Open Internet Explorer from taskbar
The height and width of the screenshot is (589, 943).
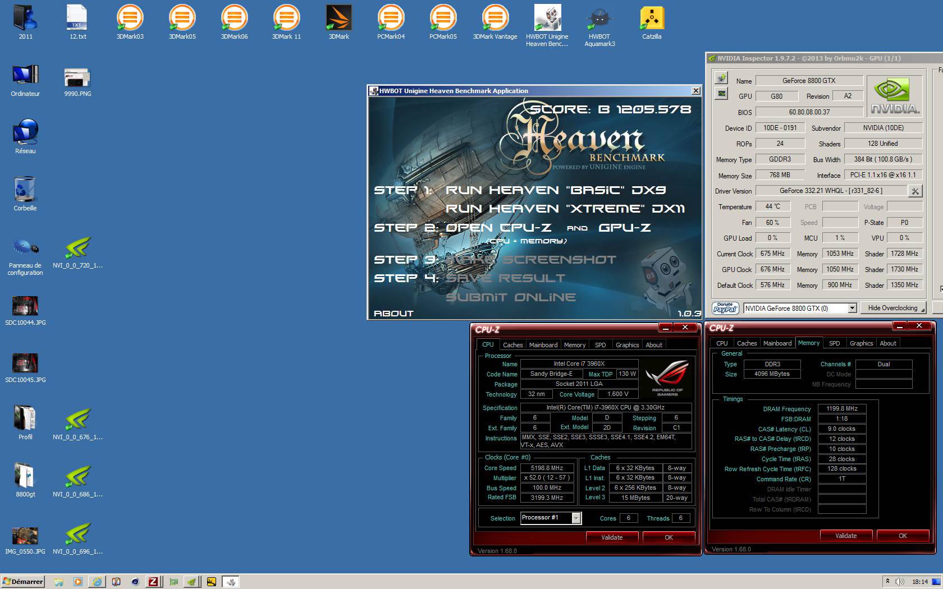click(97, 582)
